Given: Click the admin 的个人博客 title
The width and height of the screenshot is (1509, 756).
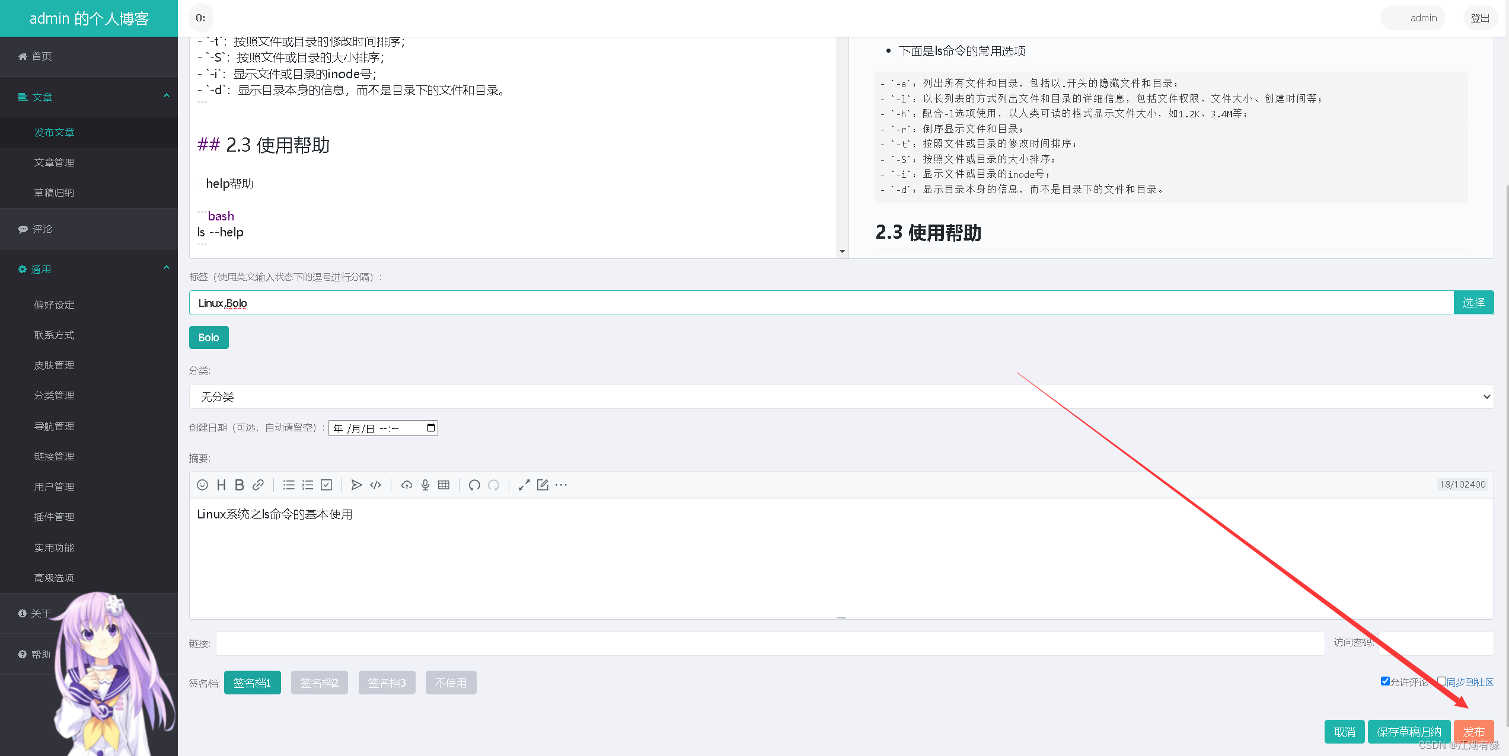Looking at the screenshot, I should tap(89, 18).
